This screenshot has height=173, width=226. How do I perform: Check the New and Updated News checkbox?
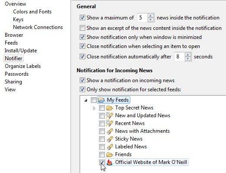click(102, 115)
